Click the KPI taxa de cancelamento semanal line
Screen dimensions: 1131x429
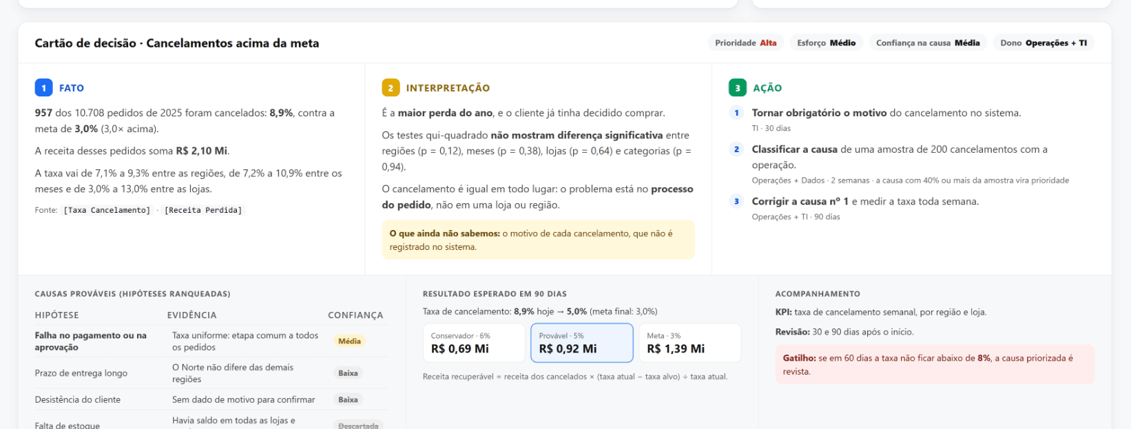coord(881,312)
